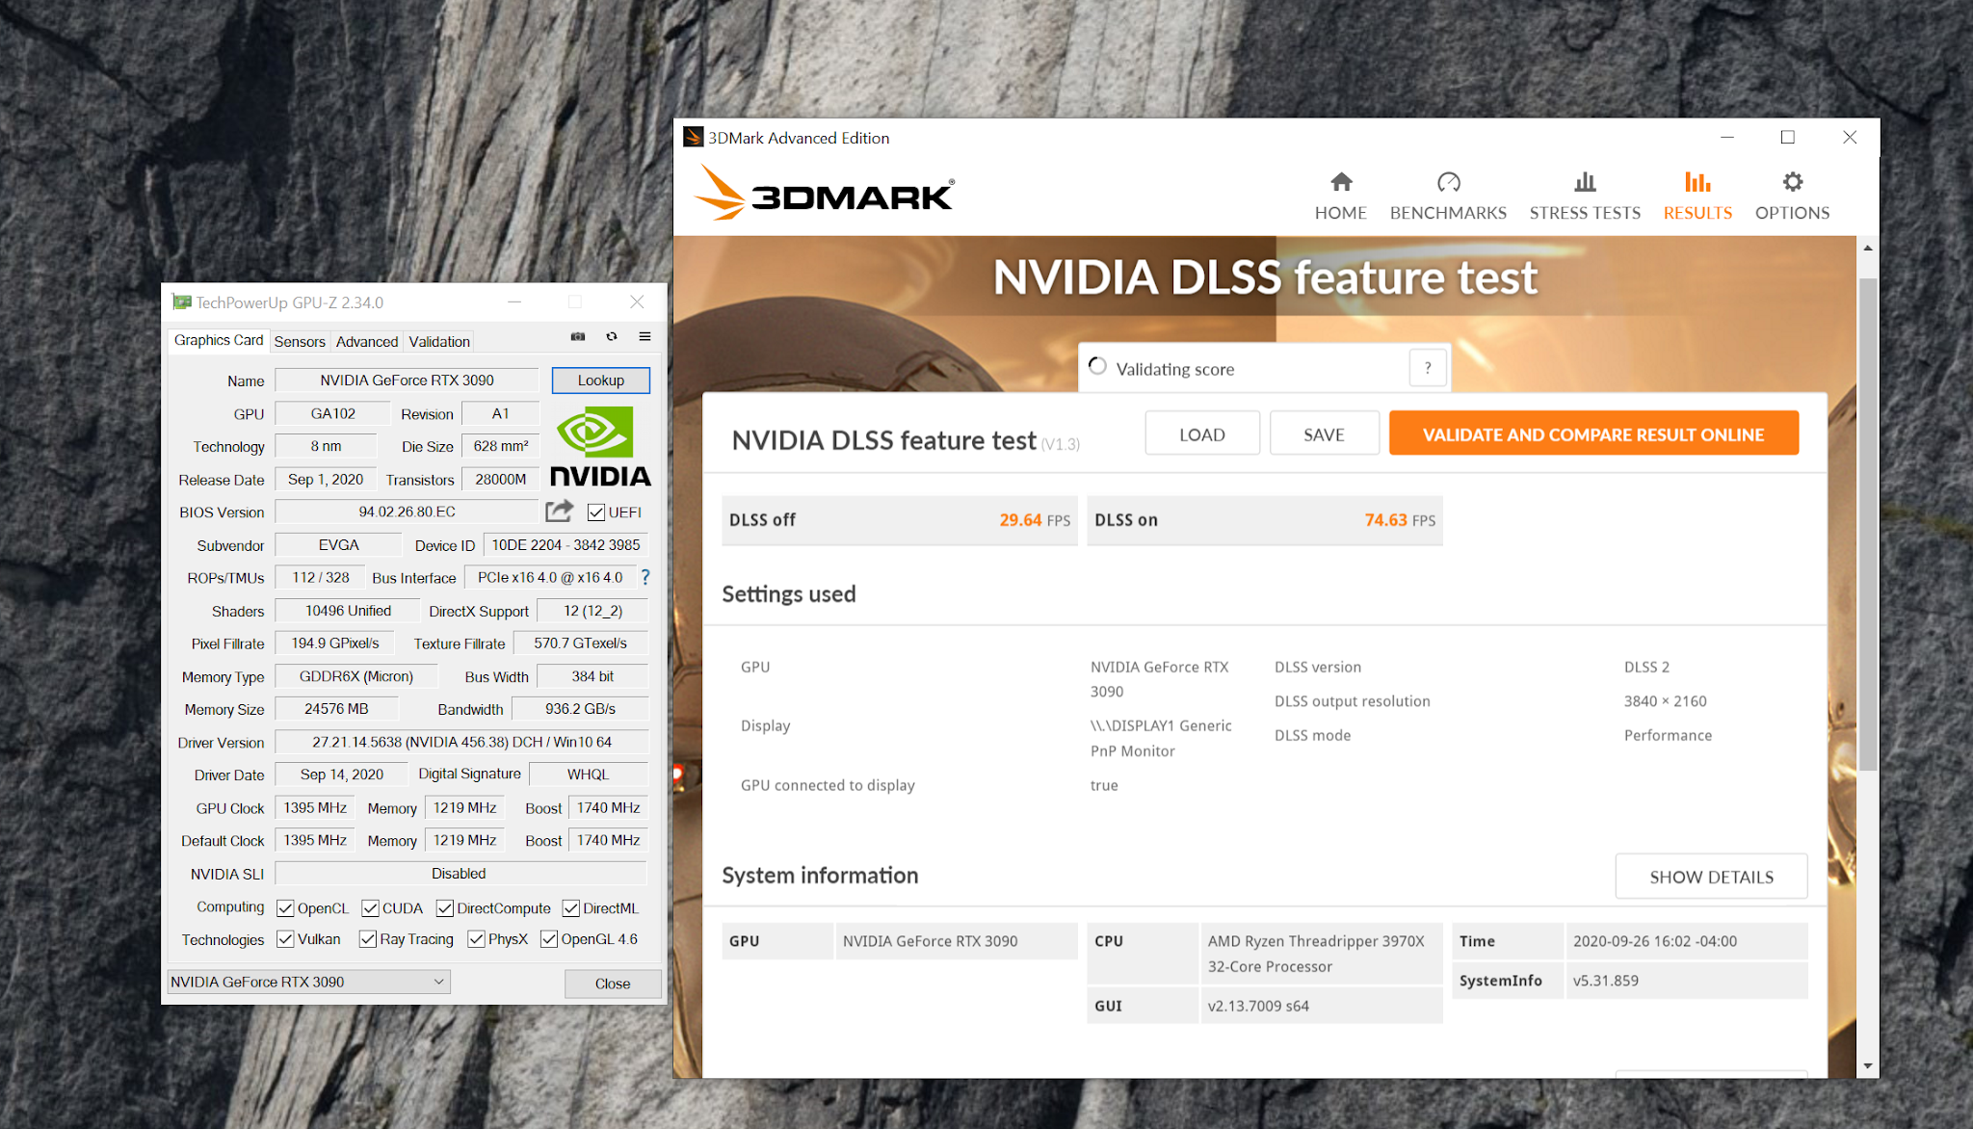Screen dimensions: 1973x1129
Task: Toggle the UEFI checkbox
Action: pos(596,512)
